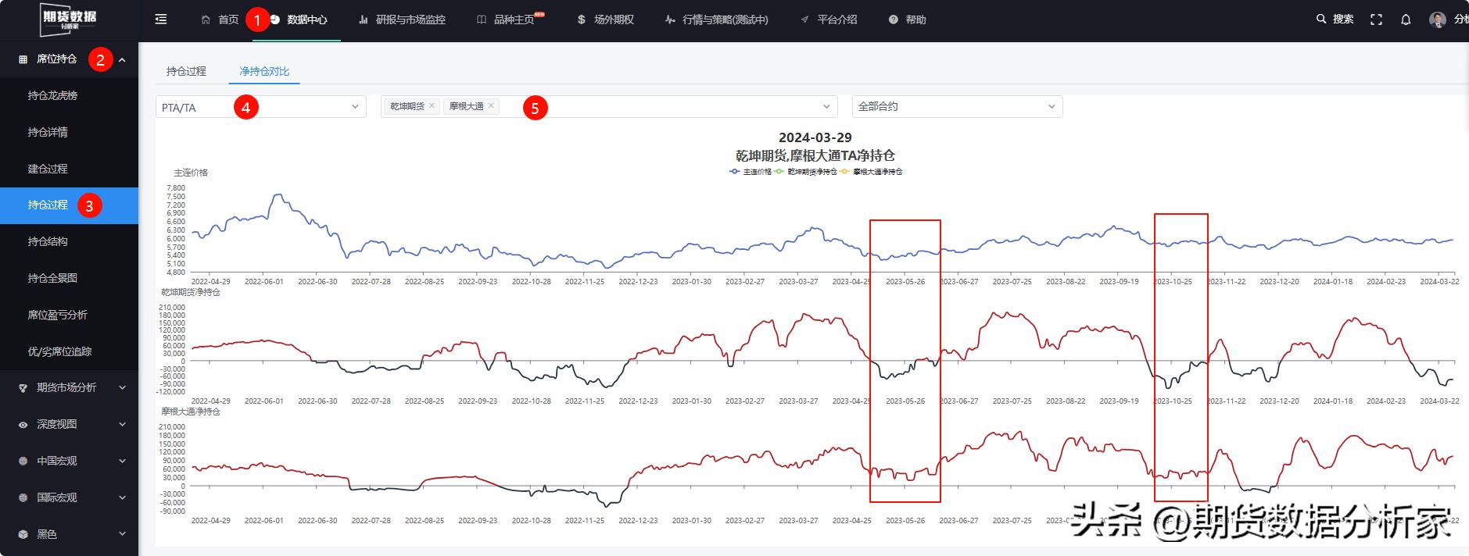The width and height of the screenshot is (1469, 556).
Task: Click the cube icon beside 黑色
Action: tap(23, 534)
